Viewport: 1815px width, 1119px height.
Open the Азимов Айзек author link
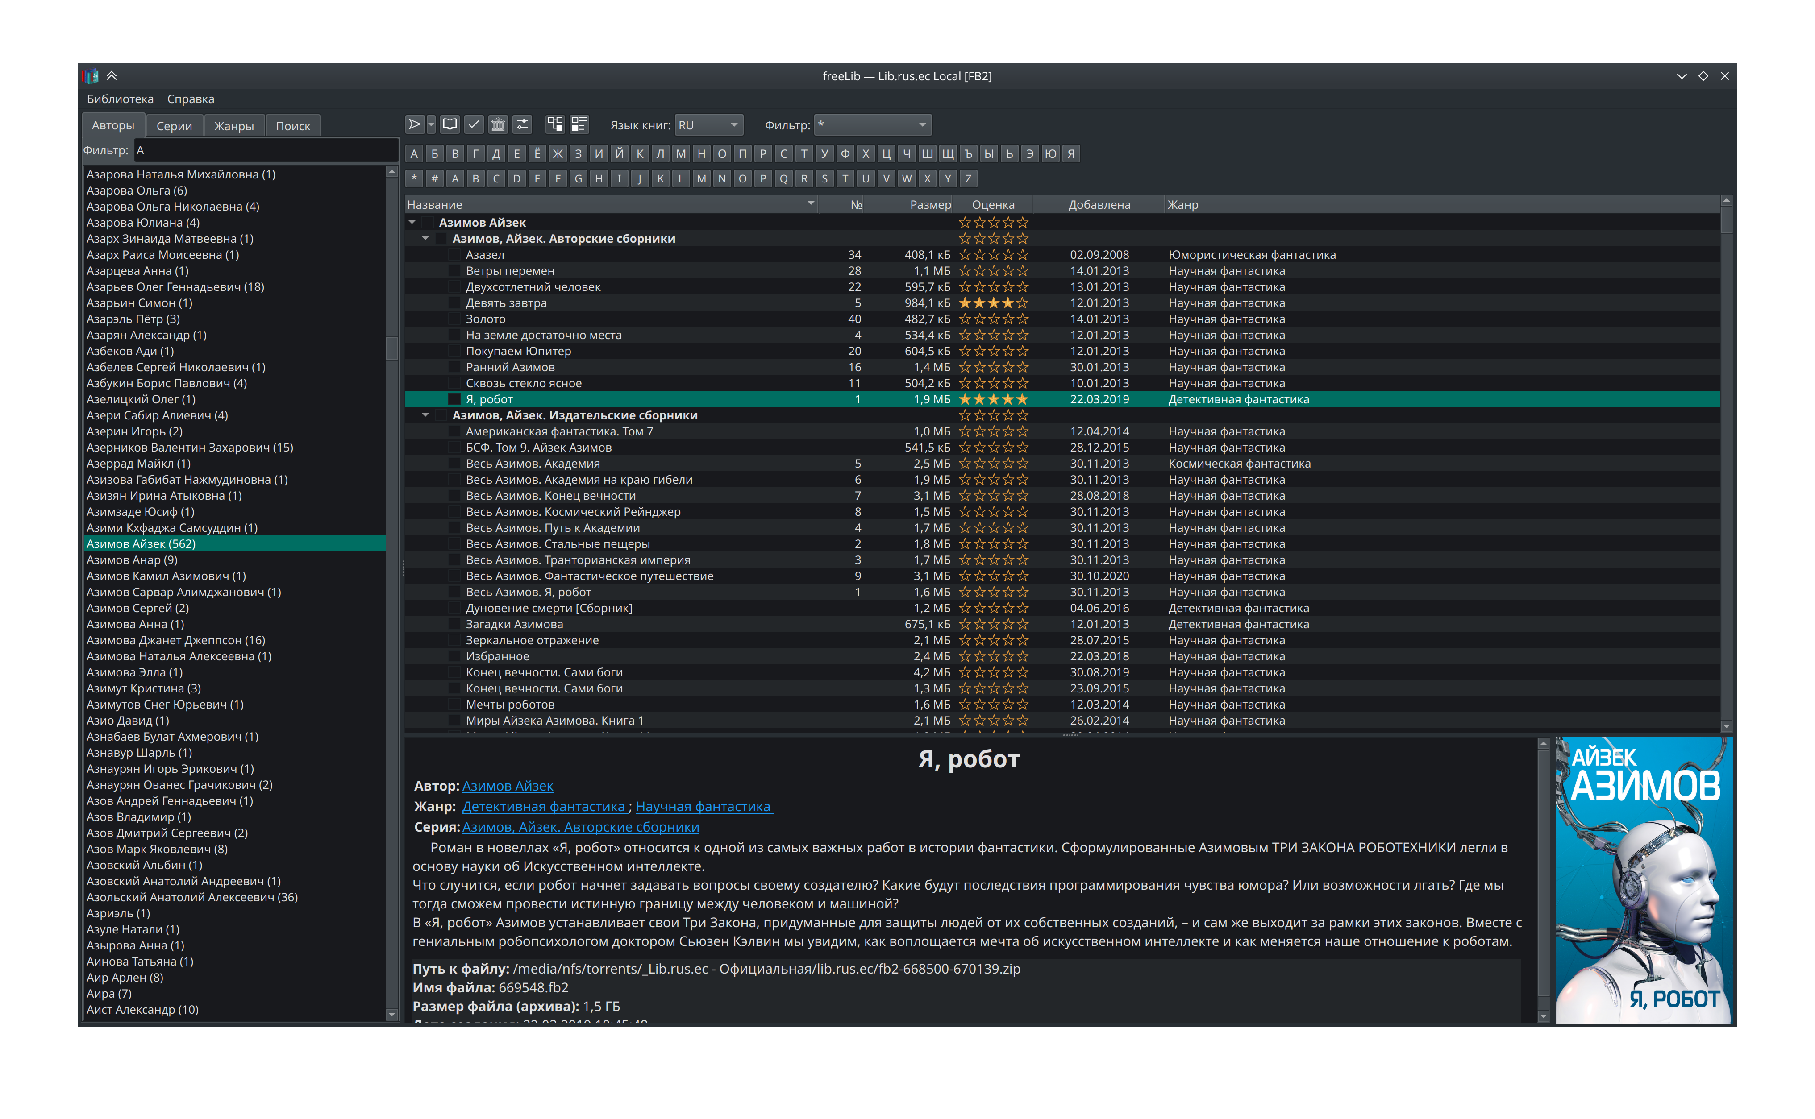[x=508, y=786]
